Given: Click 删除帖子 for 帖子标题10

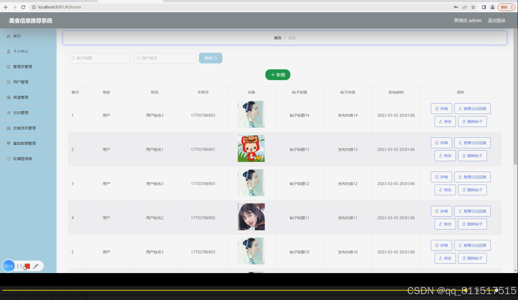Looking at the screenshot, I should click(x=472, y=258).
